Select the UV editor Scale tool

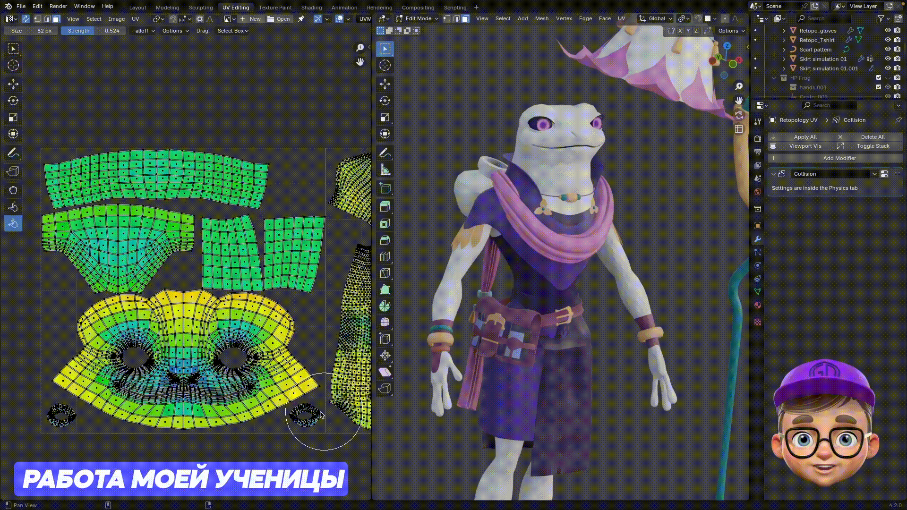click(x=13, y=117)
